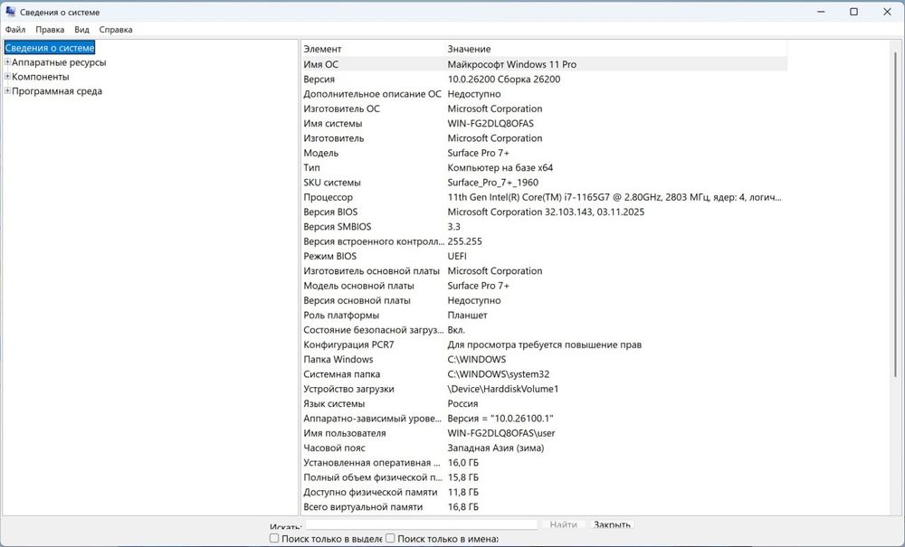Click the Закрыть button
The image size is (905, 547).
point(612,524)
